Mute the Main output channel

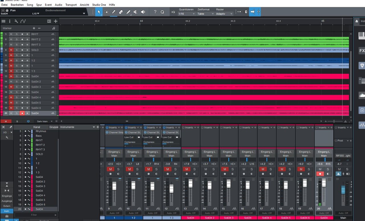339,169
